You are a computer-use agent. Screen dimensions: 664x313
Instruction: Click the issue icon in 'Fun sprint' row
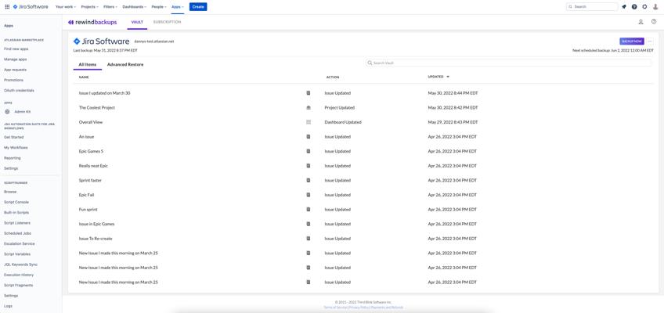(309, 210)
